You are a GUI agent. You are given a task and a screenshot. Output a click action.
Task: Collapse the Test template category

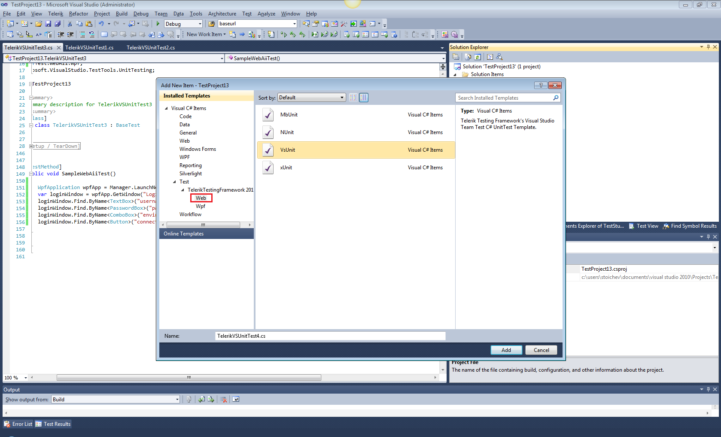pyautogui.click(x=174, y=182)
